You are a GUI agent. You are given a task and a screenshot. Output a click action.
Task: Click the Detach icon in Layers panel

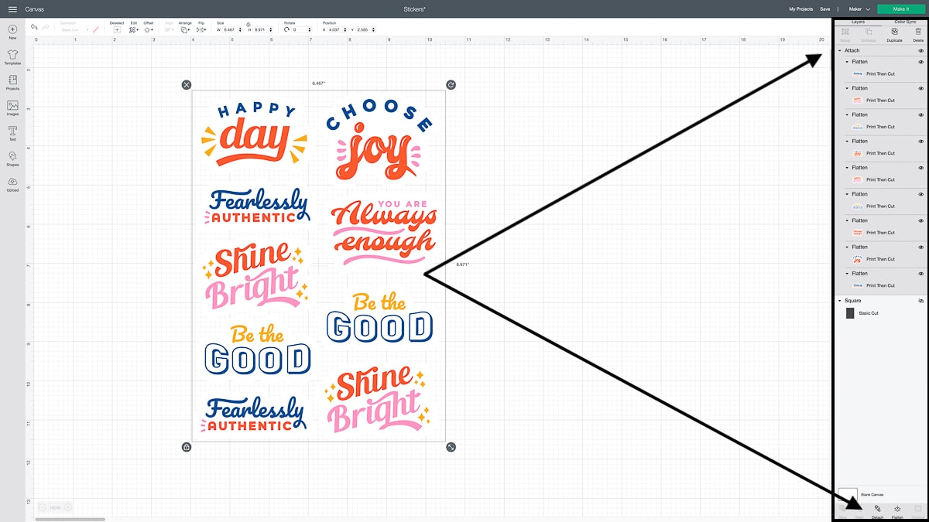coord(877,510)
